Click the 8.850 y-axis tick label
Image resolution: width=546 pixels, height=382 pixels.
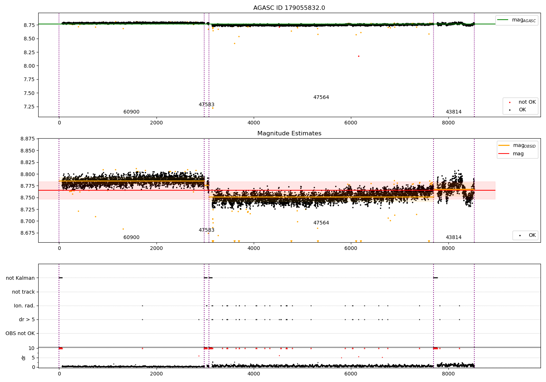click(x=28, y=151)
